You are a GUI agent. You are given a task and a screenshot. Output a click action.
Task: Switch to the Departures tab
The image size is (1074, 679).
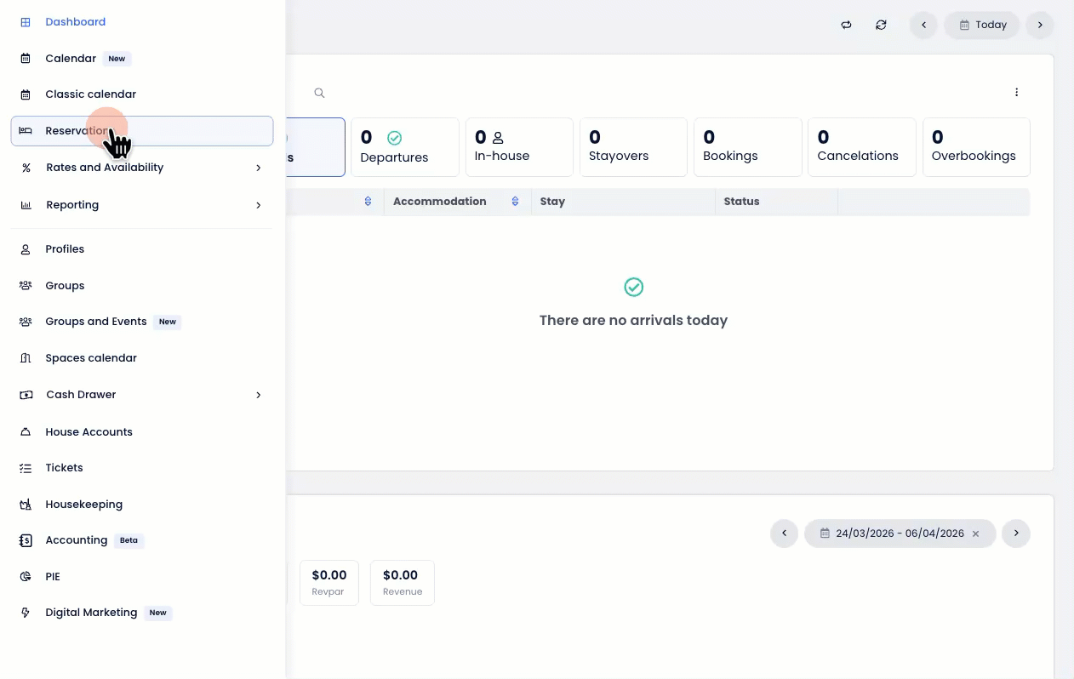click(403, 147)
